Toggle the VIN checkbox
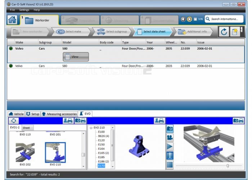The image size is (252, 180). coord(195,19)
